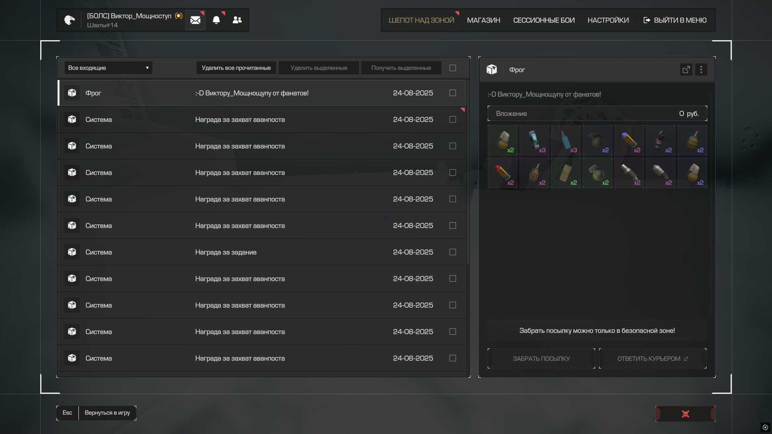Open the МАГАЗИН tab
This screenshot has width=772, height=434.
[x=483, y=20]
